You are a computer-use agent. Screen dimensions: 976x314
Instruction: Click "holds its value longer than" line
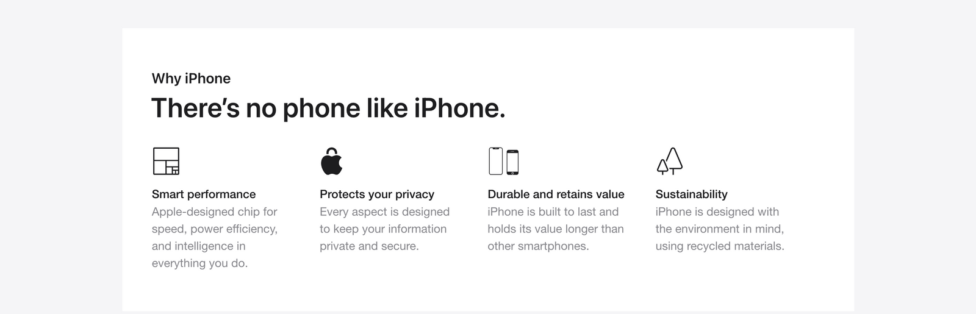(555, 229)
